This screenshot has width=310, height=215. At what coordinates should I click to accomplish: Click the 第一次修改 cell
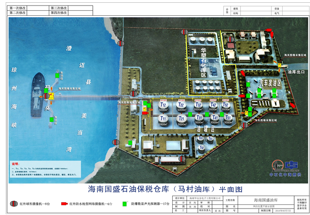pos(17,8)
